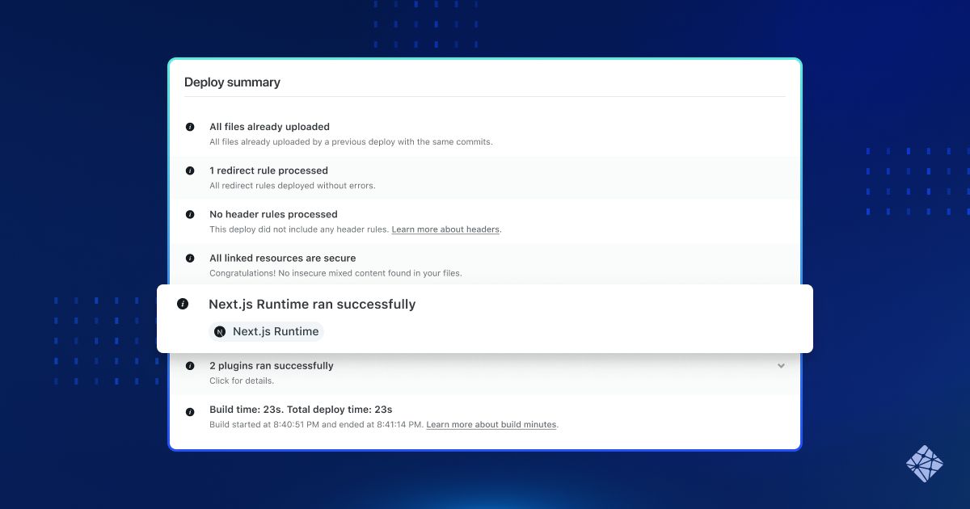The height and width of the screenshot is (509, 970).
Task: Click the uploaded by a previous deploy description
Action: pos(351,142)
